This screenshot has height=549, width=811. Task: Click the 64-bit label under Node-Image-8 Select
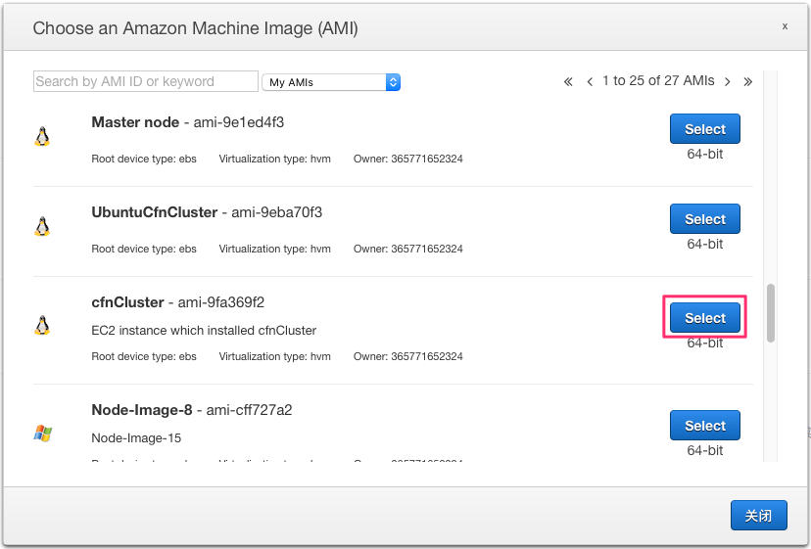(x=705, y=450)
